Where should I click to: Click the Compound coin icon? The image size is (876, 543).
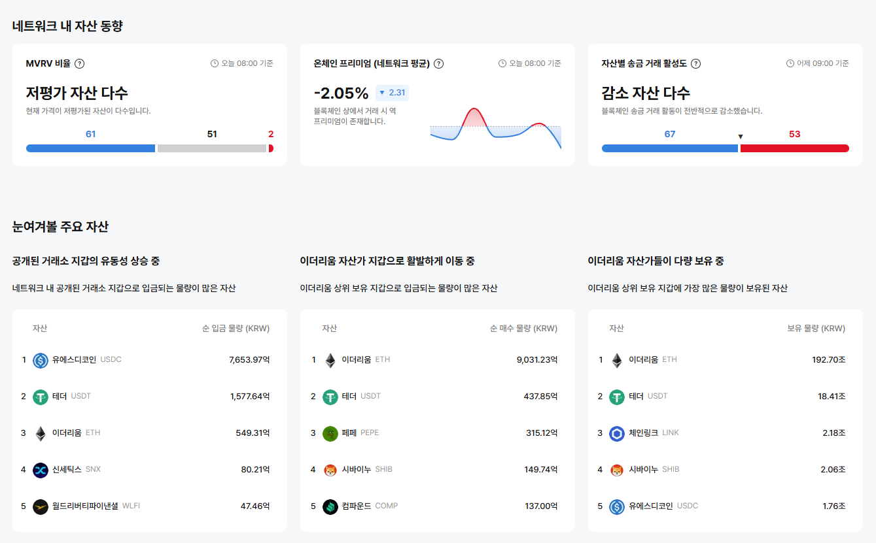point(330,506)
